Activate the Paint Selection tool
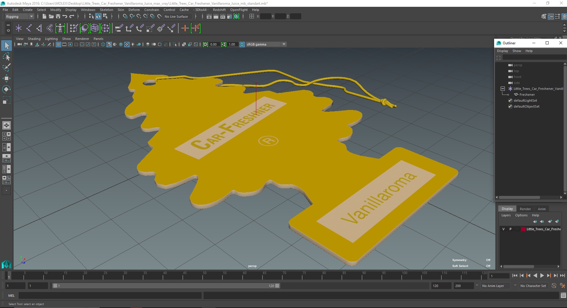The height and width of the screenshot is (308, 567). [x=6, y=67]
